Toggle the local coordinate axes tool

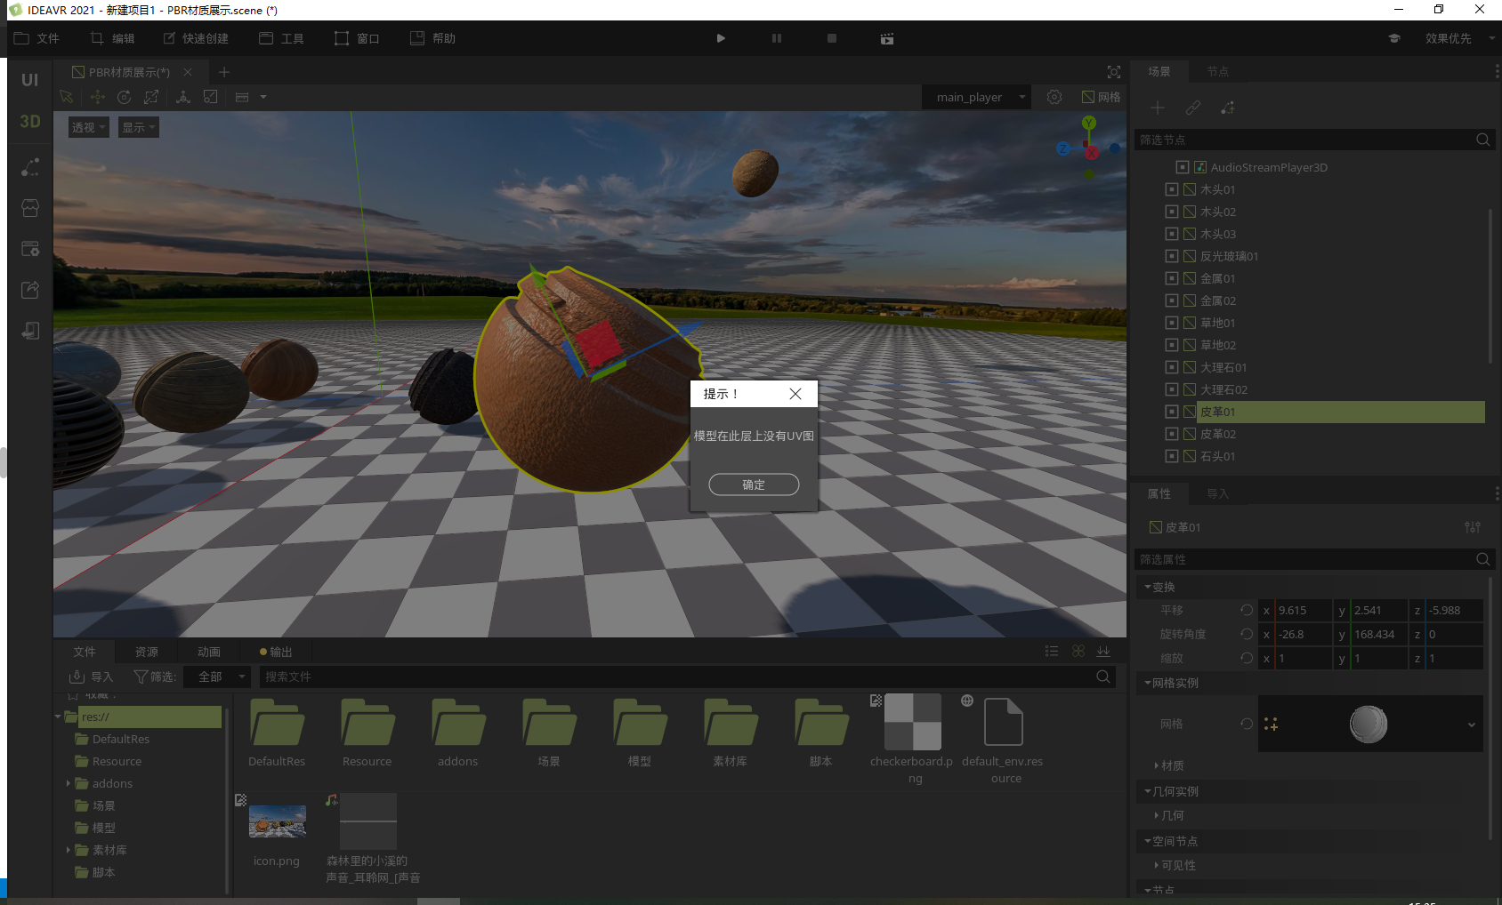pos(183,97)
